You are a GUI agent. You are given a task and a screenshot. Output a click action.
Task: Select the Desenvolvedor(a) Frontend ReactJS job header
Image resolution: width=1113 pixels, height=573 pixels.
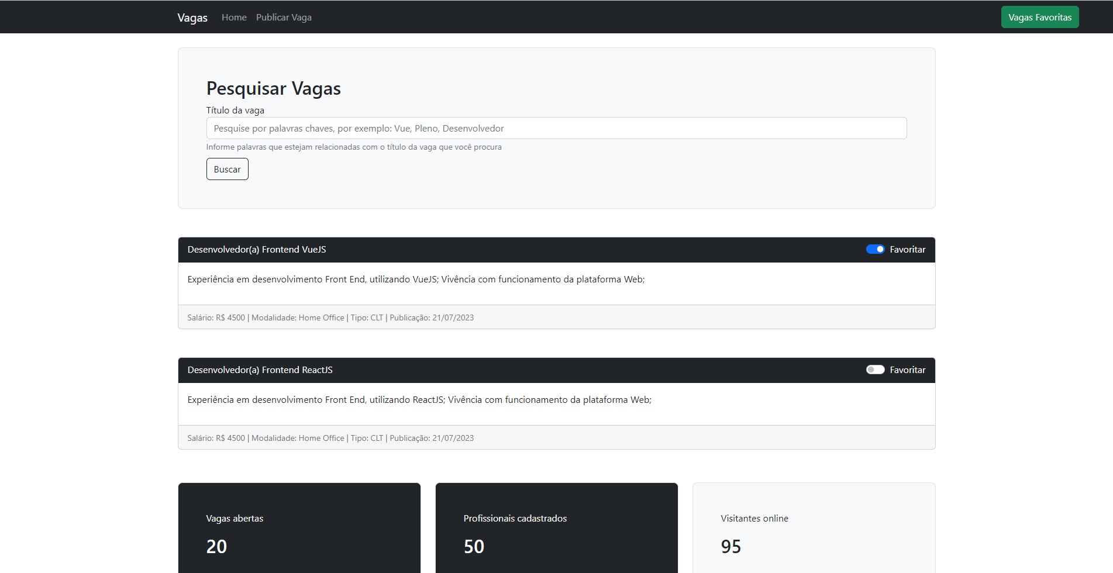tap(259, 370)
